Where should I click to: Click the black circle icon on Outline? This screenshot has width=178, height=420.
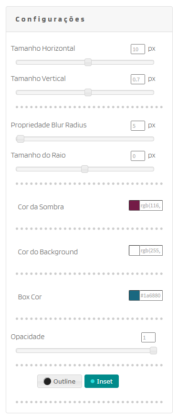click(x=47, y=381)
